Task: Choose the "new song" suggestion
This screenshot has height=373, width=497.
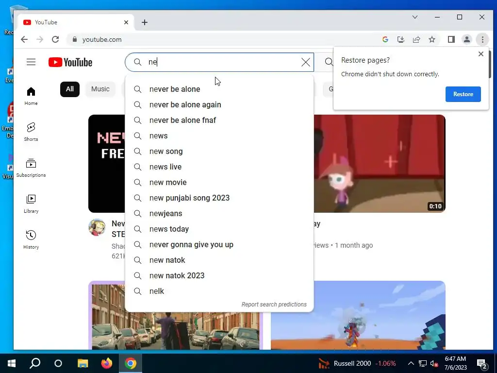Action: click(219, 152)
